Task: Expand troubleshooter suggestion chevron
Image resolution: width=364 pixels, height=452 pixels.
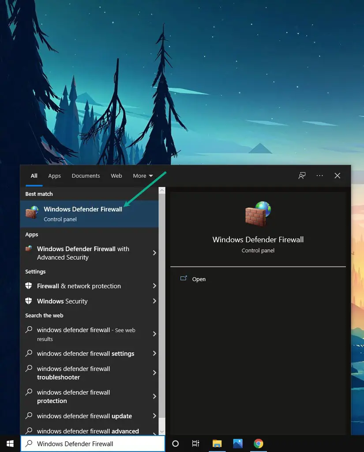Action: [154, 373]
